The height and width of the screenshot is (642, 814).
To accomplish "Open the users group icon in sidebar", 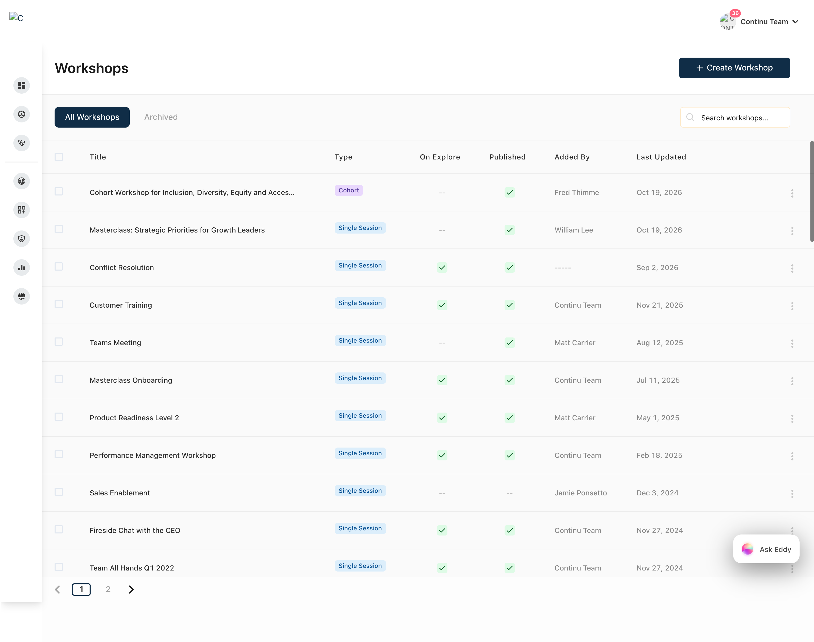I will (x=21, y=181).
